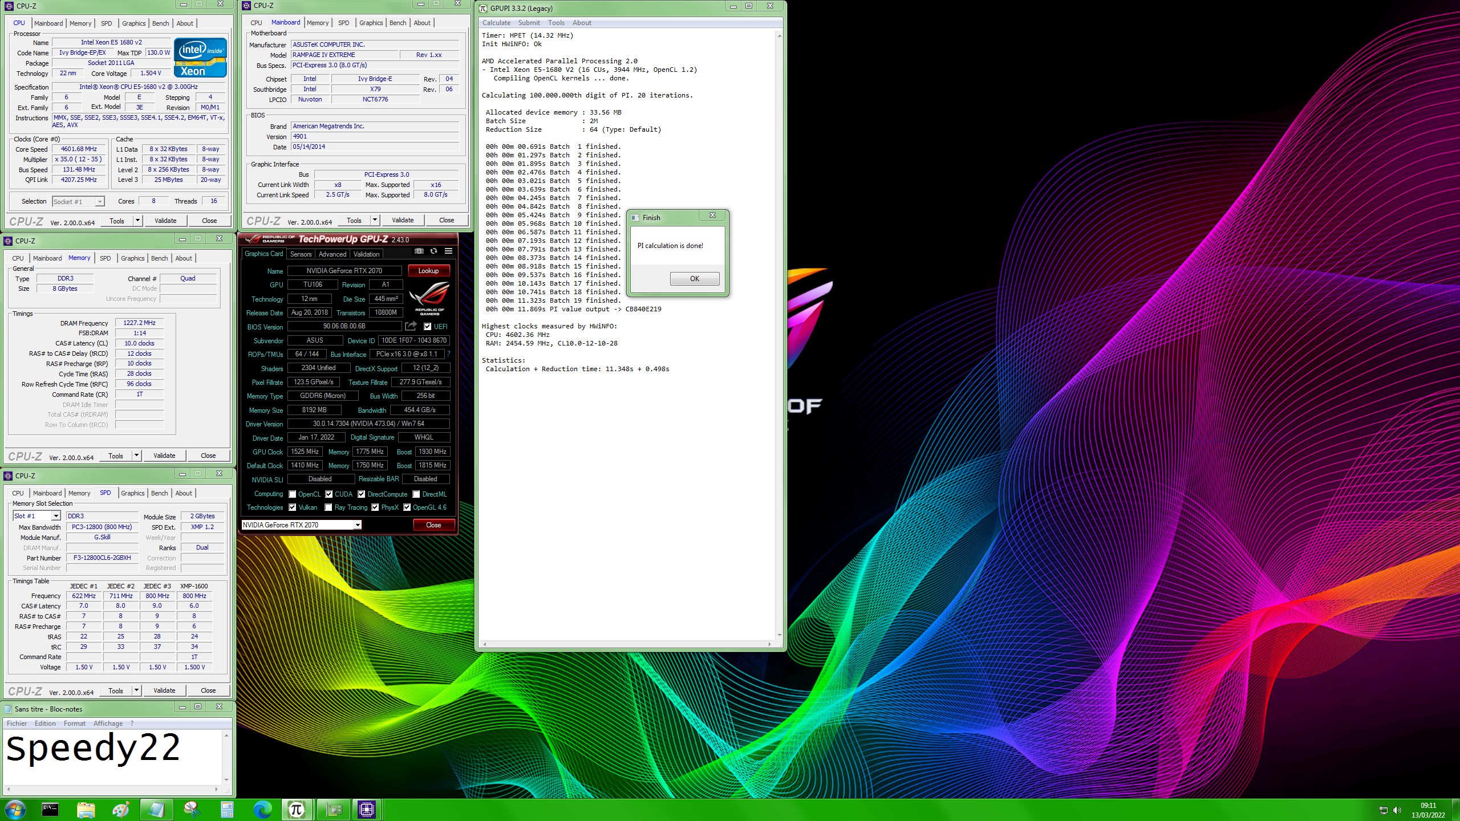Click Validate in the CPU-Z CPU window

click(165, 221)
